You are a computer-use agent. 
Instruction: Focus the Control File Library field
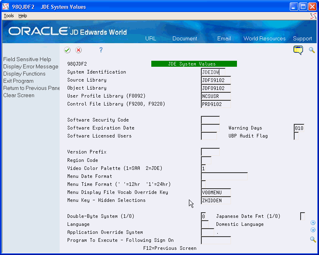[x=216, y=104]
